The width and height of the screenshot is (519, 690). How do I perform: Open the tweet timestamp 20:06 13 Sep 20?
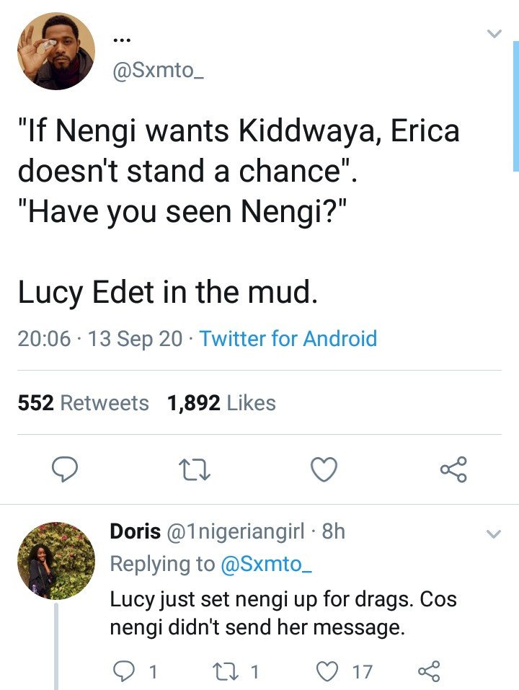pos(100,338)
